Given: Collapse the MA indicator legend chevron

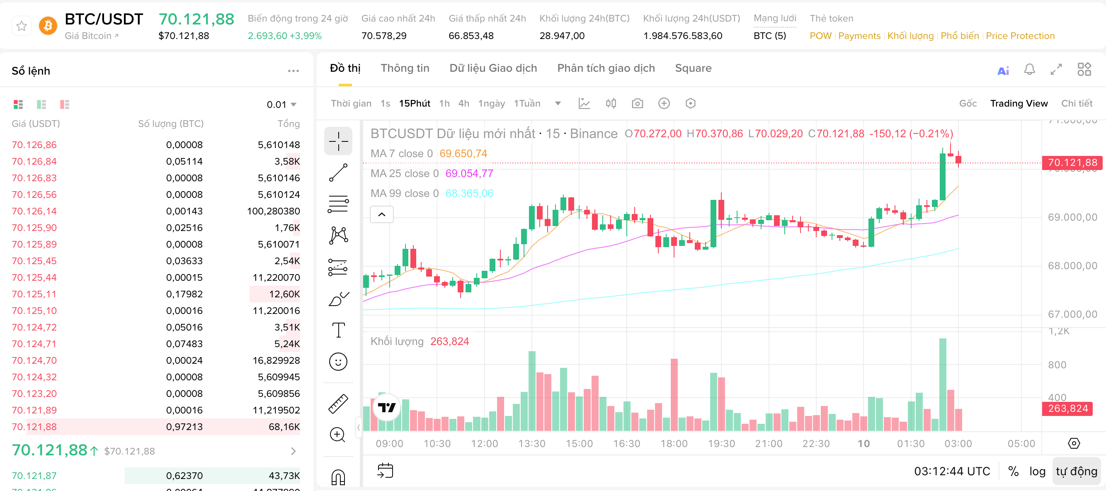Looking at the screenshot, I should pos(381,214).
